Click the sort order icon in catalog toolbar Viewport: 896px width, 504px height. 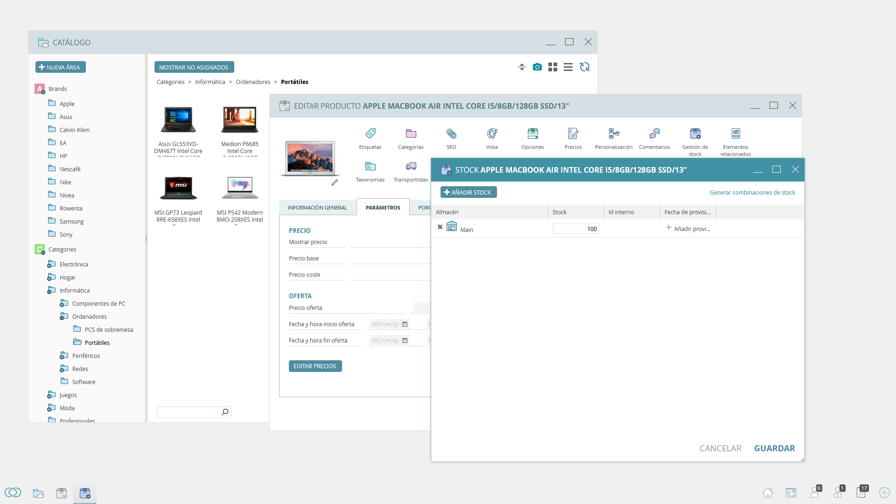522,67
